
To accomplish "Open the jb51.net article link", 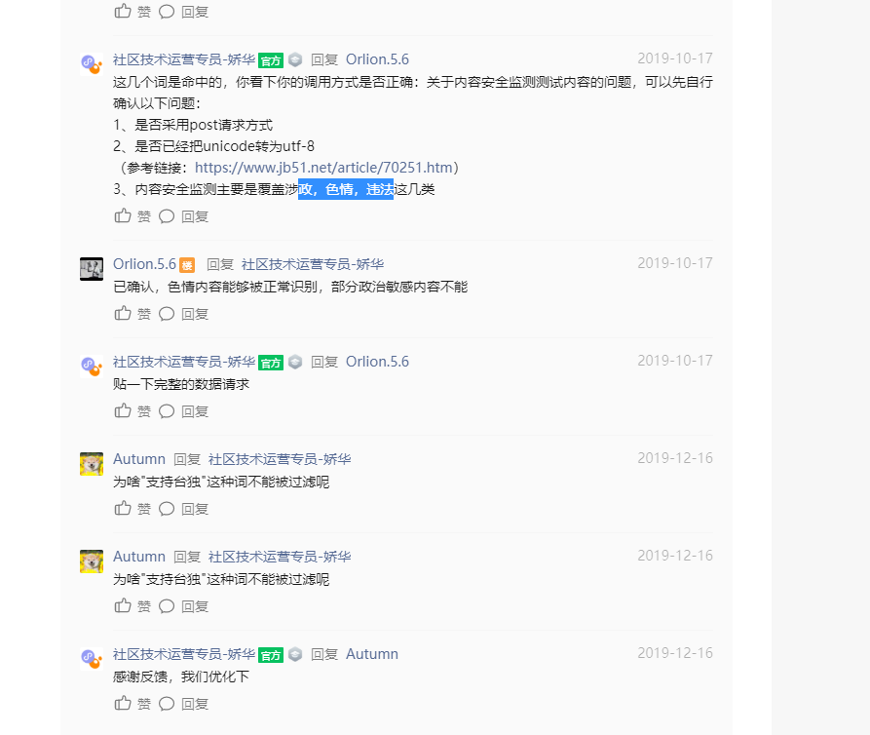I will pos(323,168).
